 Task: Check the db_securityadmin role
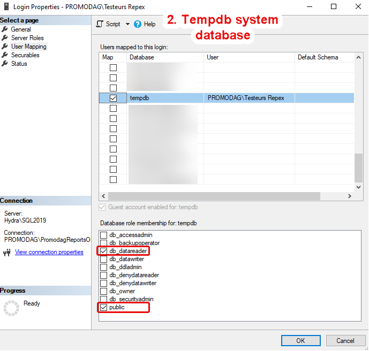(x=103, y=299)
